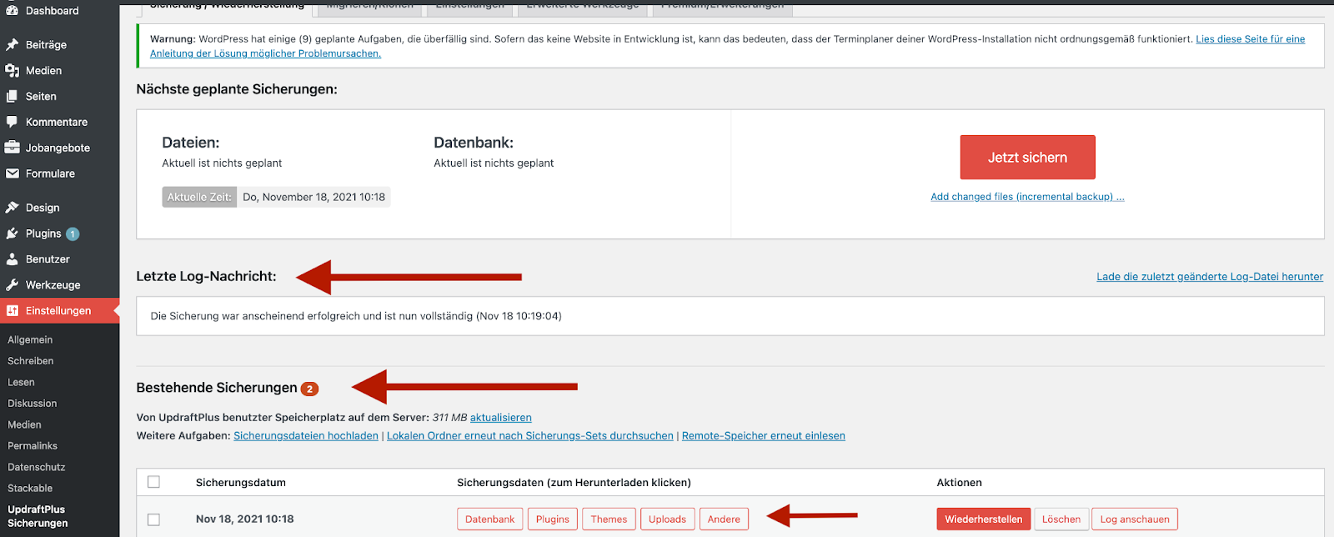Open the warning's Lies diese Seite link
This screenshot has height=537, width=1334.
point(1251,39)
